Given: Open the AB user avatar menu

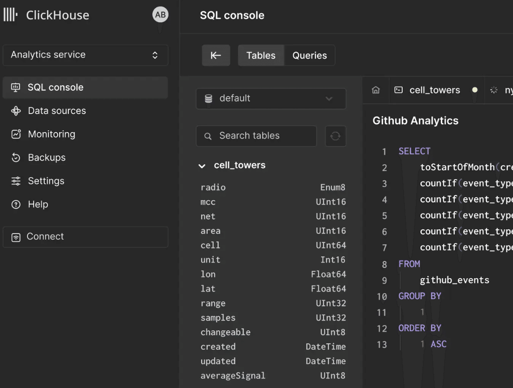Looking at the screenshot, I should (x=160, y=15).
